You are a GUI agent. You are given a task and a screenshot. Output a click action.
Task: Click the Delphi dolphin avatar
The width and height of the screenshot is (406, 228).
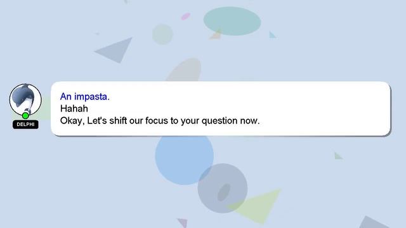[25, 99]
